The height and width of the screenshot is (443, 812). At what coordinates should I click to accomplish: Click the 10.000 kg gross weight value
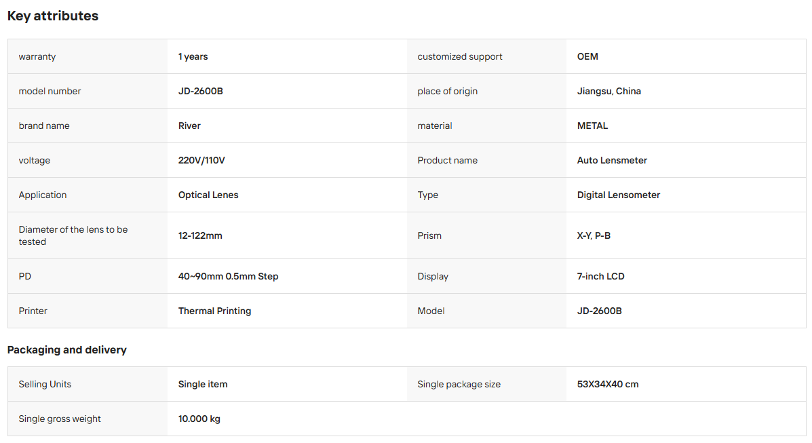pos(199,419)
